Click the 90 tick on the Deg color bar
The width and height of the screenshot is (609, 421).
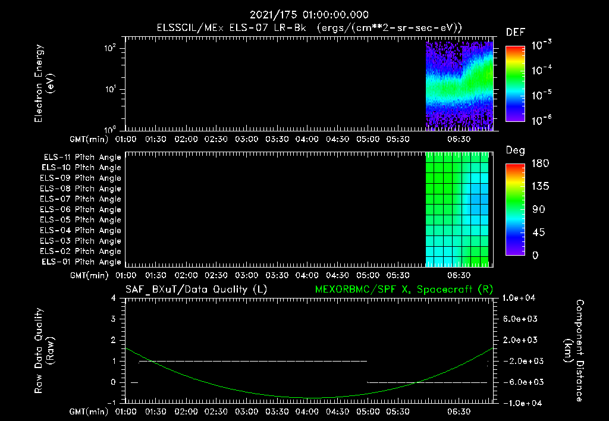(539, 210)
